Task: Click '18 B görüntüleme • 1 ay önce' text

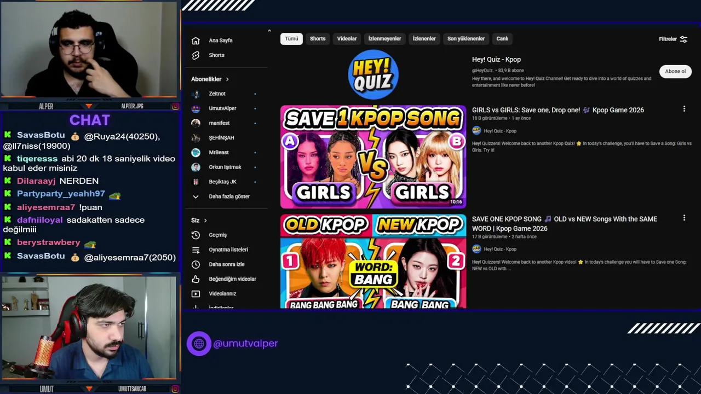Action: click(x=501, y=119)
